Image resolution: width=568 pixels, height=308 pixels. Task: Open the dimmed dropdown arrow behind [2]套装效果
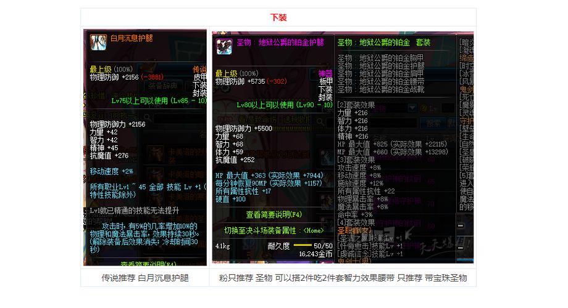(x=412, y=108)
